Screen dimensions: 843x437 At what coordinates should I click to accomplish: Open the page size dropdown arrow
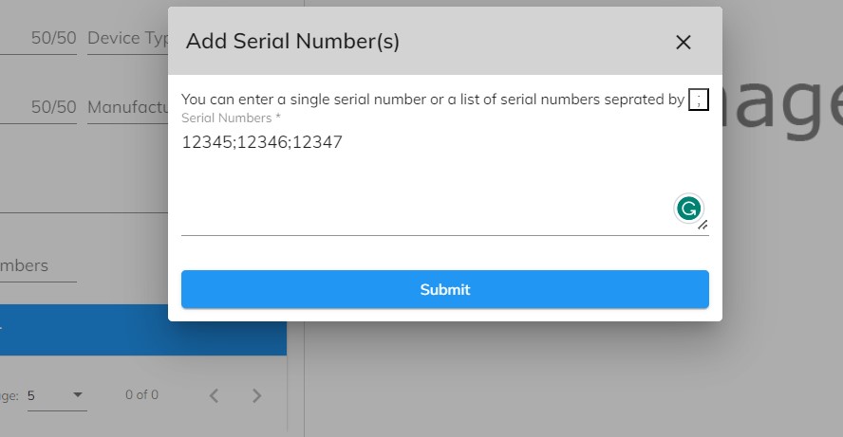point(78,395)
